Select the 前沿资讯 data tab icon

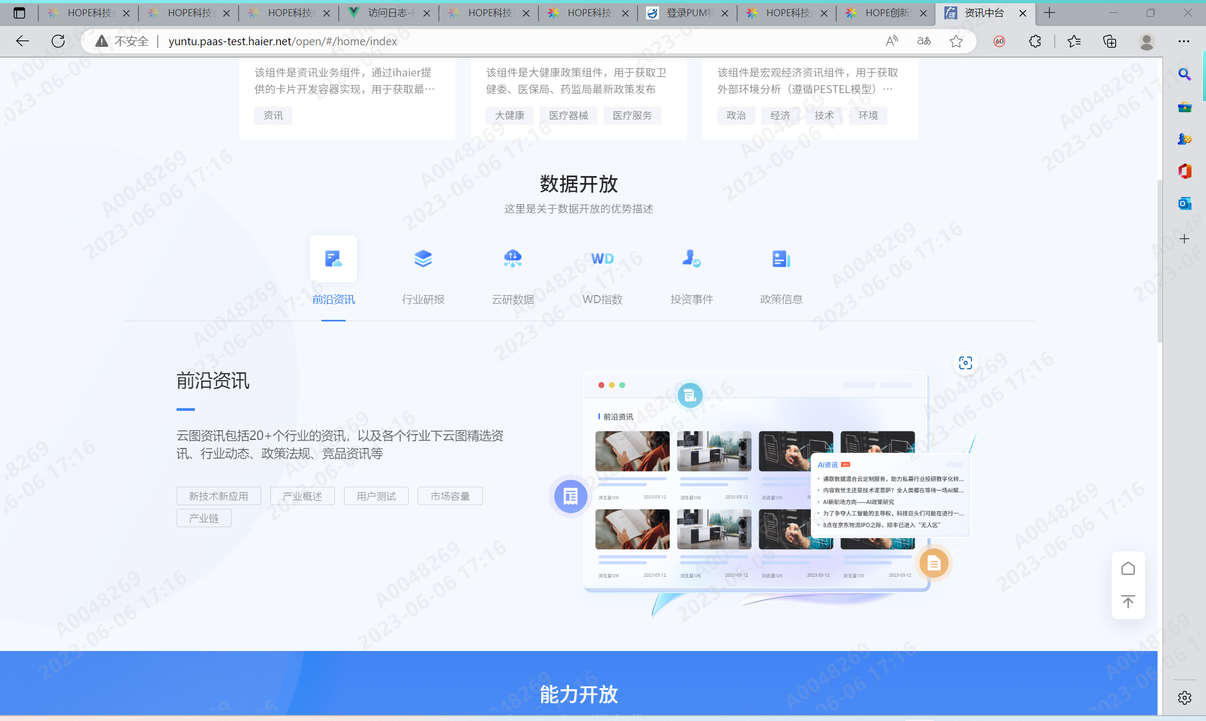[x=333, y=258]
